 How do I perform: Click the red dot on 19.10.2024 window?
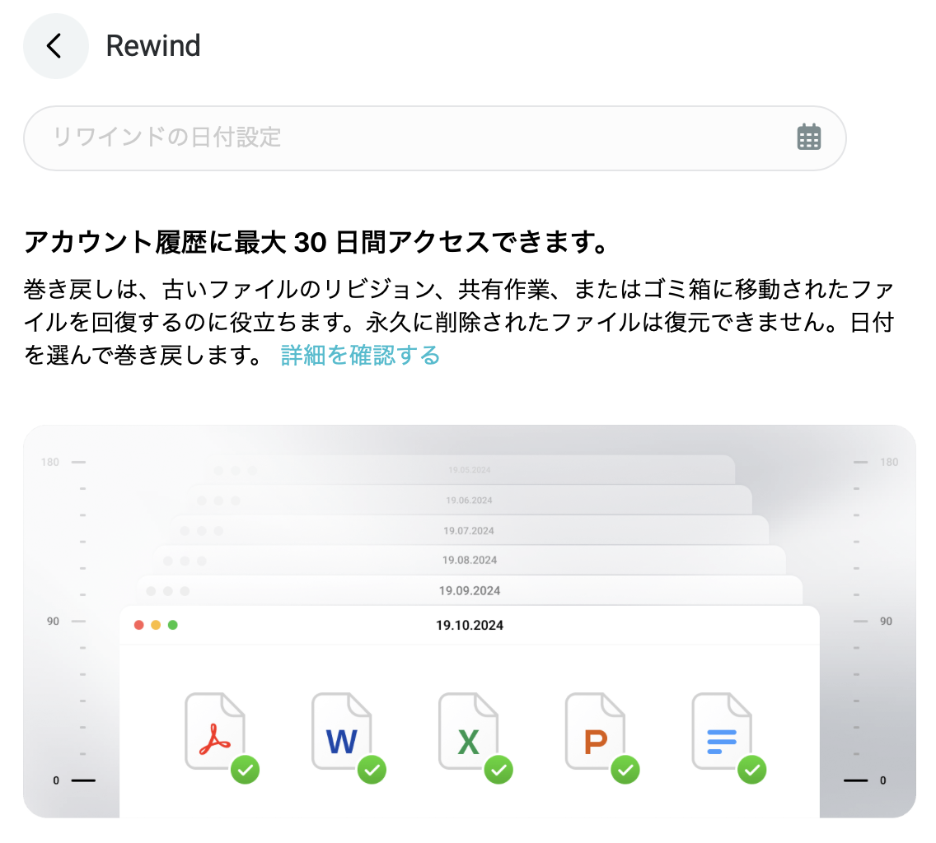pyautogui.click(x=139, y=625)
